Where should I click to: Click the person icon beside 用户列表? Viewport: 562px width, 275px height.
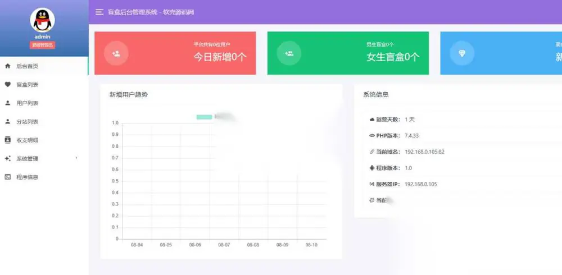tap(7, 103)
